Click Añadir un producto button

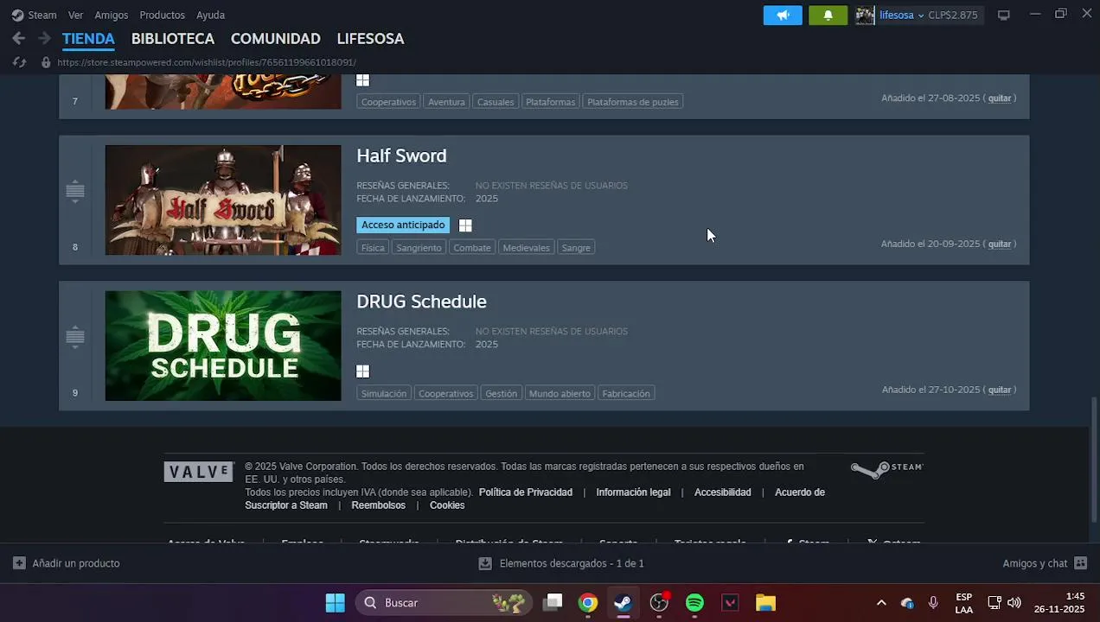tap(67, 563)
